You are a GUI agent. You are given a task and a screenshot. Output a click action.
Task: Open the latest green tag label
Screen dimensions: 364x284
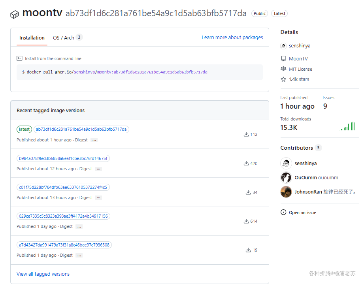click(25, 129)
